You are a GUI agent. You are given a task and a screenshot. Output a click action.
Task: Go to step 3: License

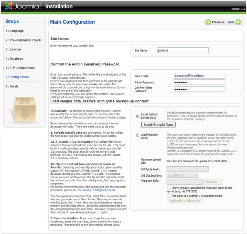click(x=13, y=49)
